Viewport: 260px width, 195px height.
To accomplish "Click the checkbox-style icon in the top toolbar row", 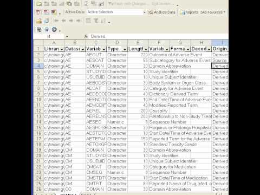I will [x=86, y=4].
